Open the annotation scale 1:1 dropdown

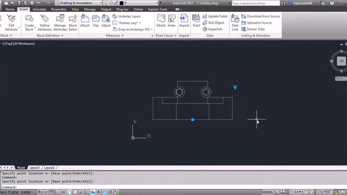296,192
